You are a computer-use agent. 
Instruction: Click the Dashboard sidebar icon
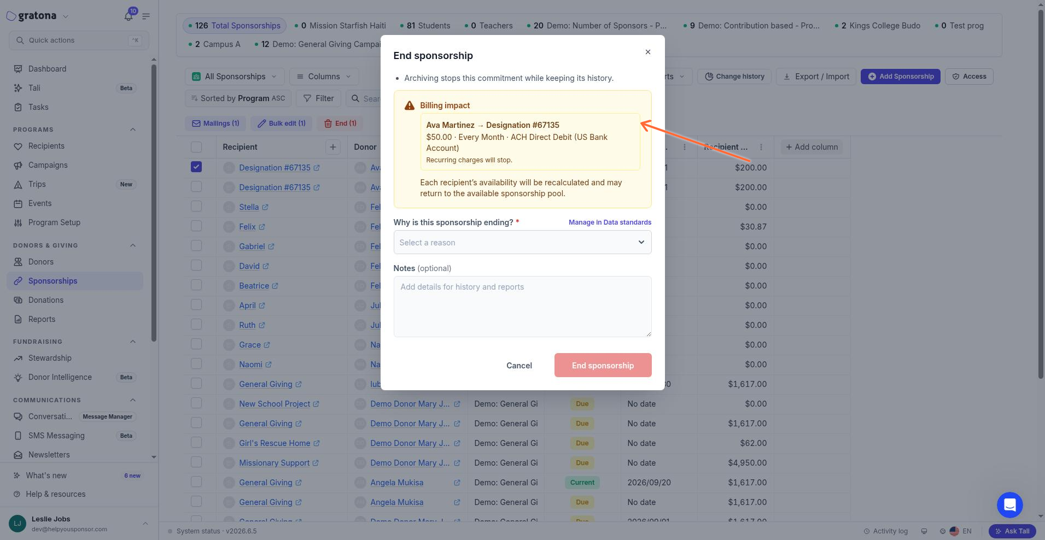click(18, 69)
